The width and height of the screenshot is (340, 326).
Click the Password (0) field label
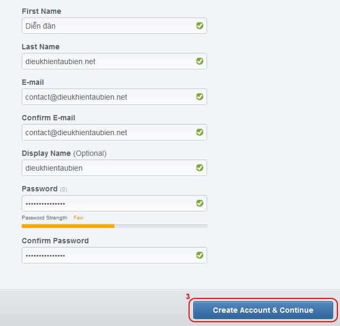[44, 189]
